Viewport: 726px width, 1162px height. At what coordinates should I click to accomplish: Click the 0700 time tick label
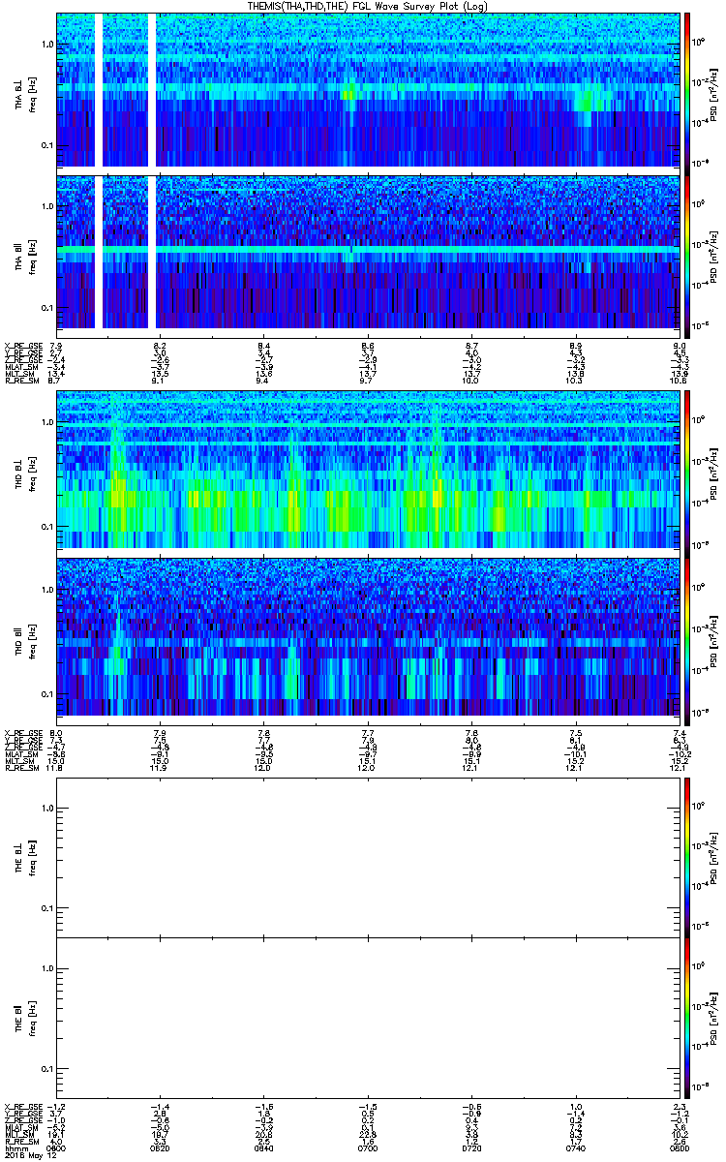[x=367, y=1147]
